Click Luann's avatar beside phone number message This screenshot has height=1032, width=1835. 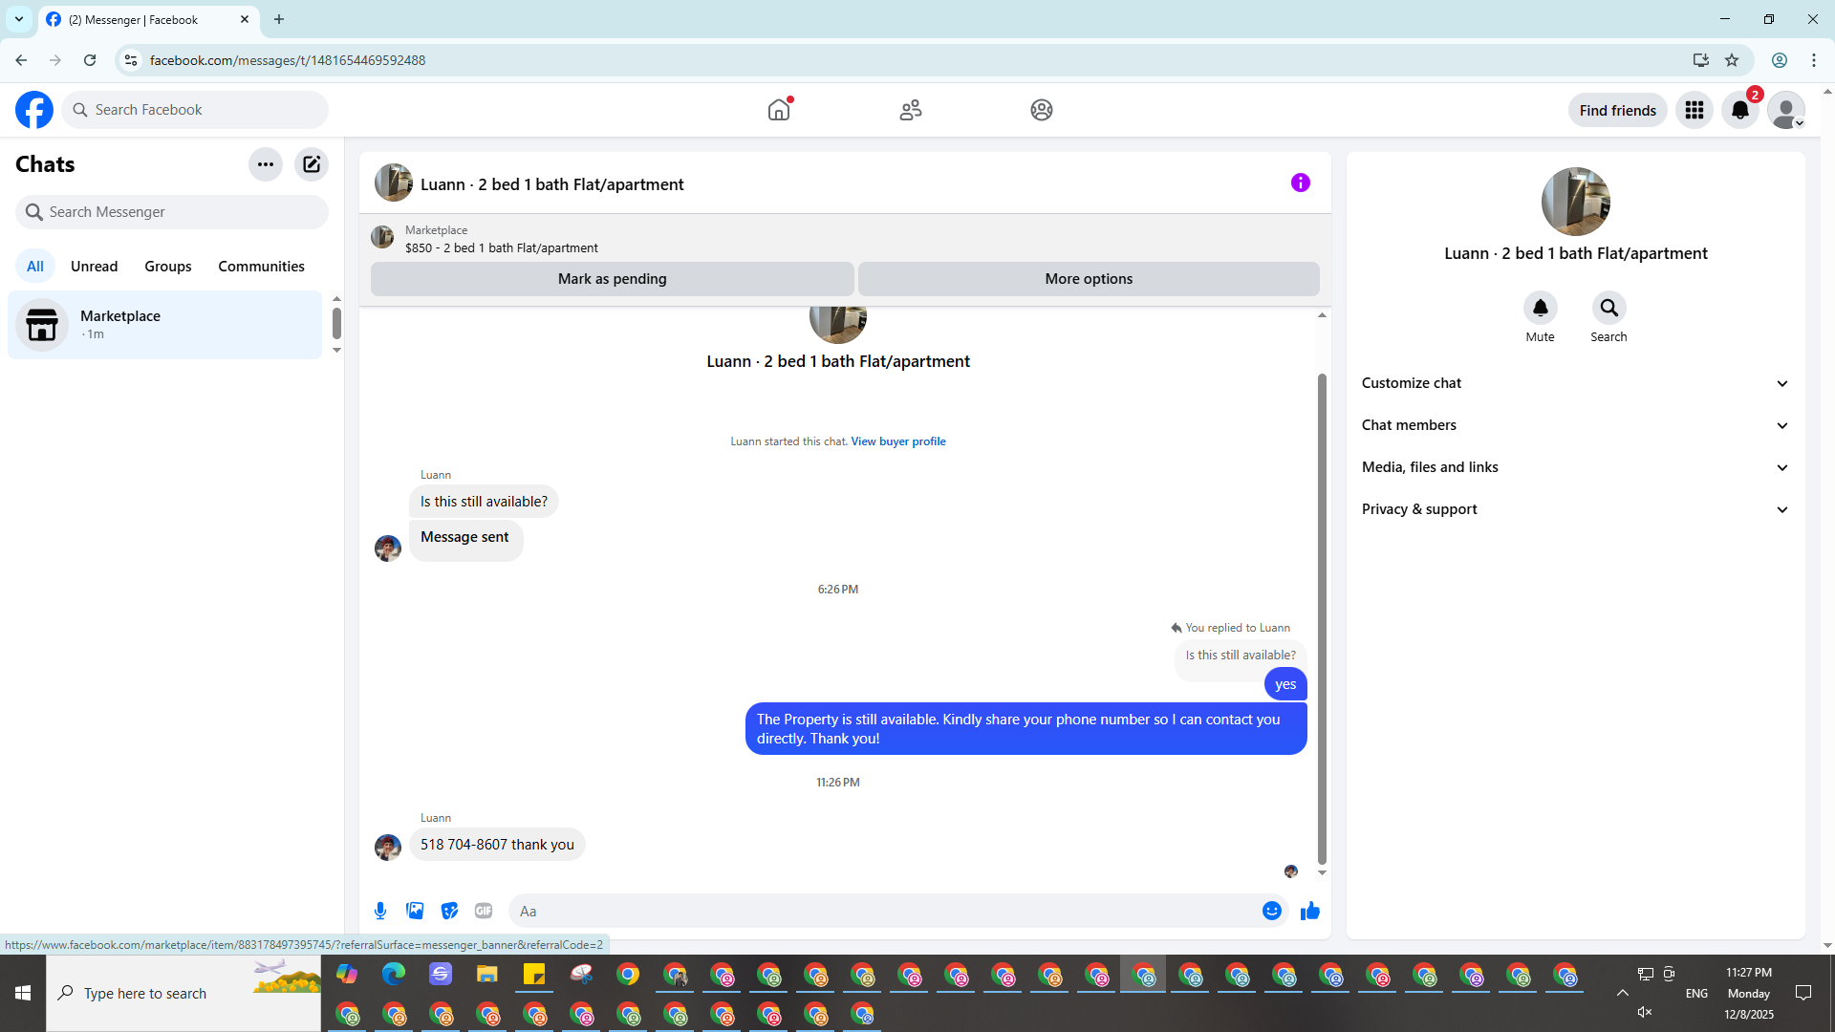click(x=388, y=848)
